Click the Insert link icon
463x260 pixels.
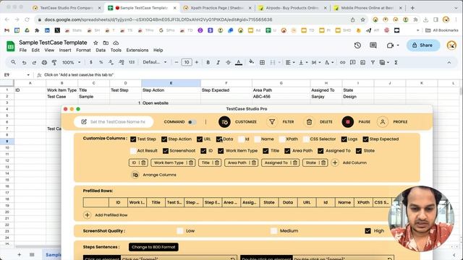[x=342, y=63]
